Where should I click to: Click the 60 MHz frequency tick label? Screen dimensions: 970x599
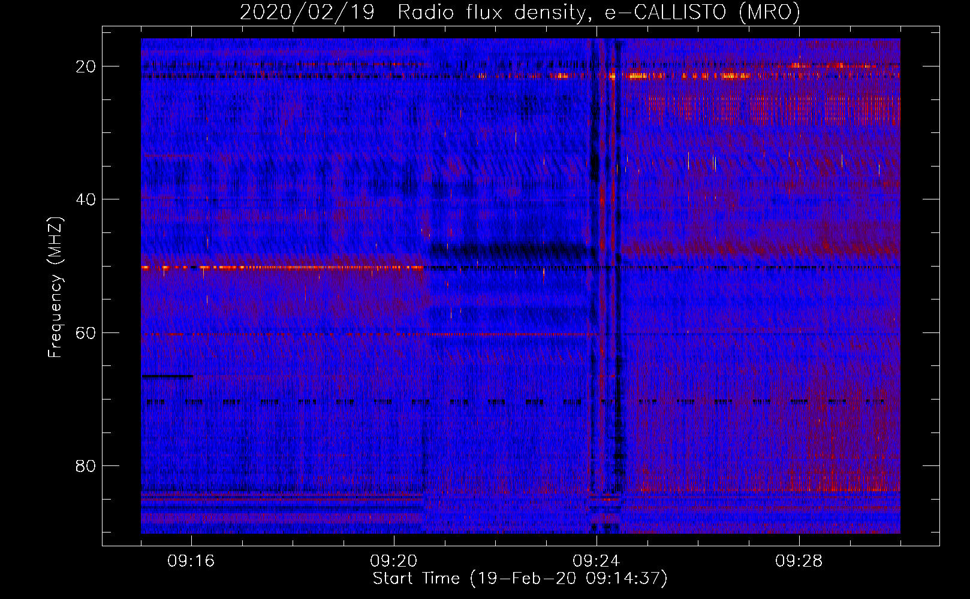86,332
